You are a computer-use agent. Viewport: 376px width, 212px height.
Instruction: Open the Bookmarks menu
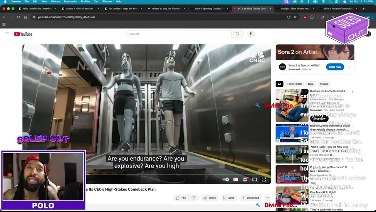pyautogui.click(x=70, y=2)
